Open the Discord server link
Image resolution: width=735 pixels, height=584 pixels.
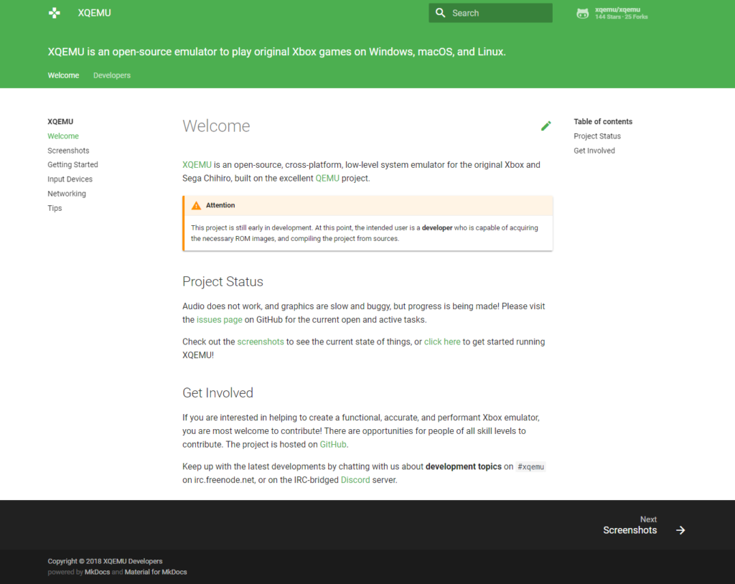tap(355, 481)
